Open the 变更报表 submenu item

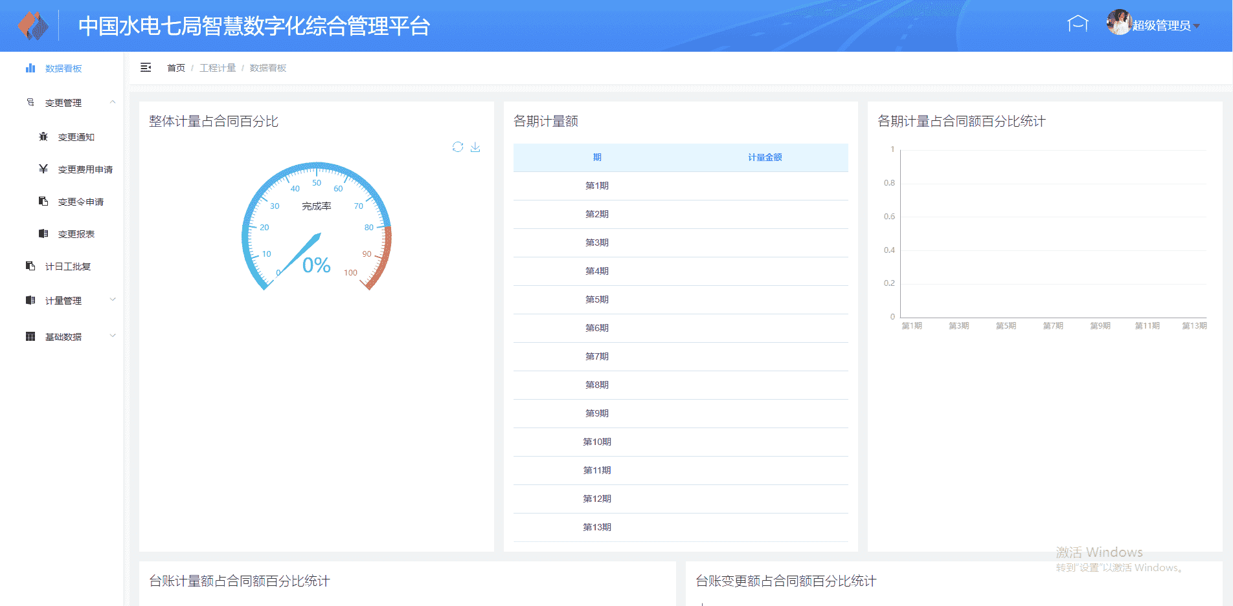tap(76, 234)
